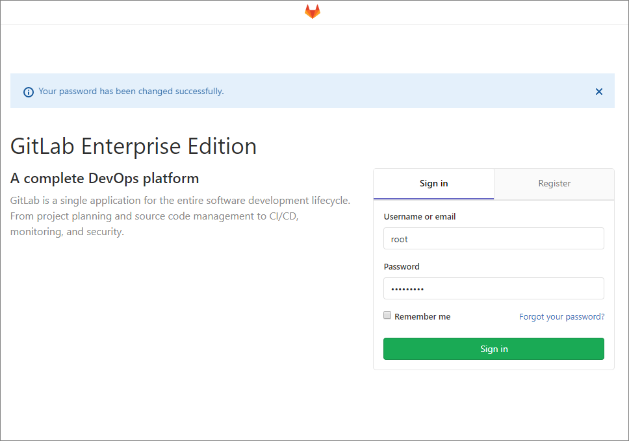Switch to the Register tab

pyautogui.click(x=554, y=184)
